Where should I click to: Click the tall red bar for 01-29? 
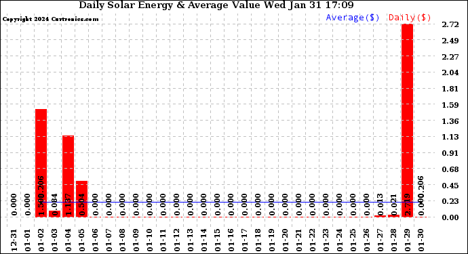(x=407, y=121)
